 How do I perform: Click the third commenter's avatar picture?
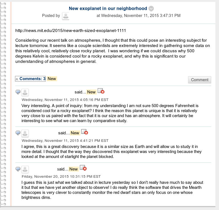tap(25, 169)
